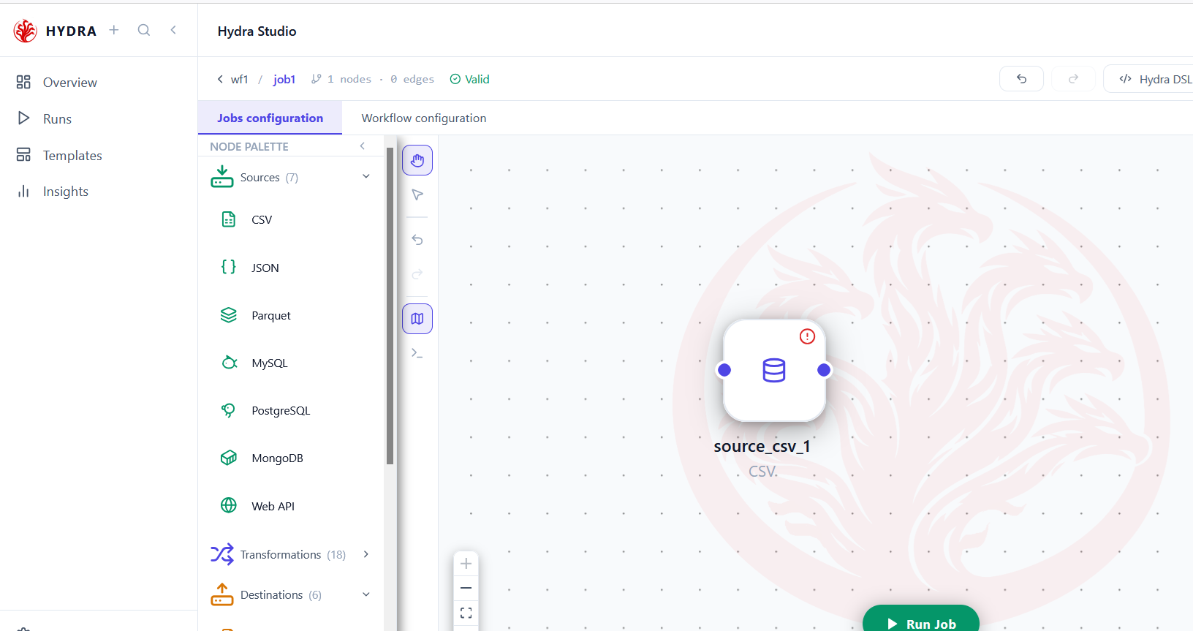The height and width of the screenshot is (631, 1193).
Task: Click the JSON braces icon
Action: (229, 267)
